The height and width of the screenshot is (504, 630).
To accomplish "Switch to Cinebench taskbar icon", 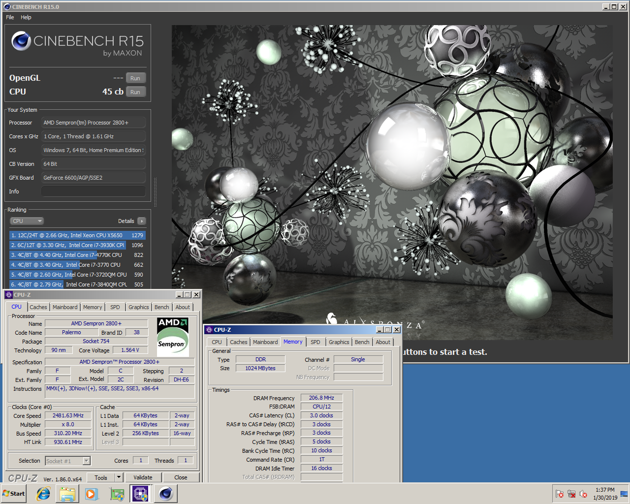I will (166, 494).
